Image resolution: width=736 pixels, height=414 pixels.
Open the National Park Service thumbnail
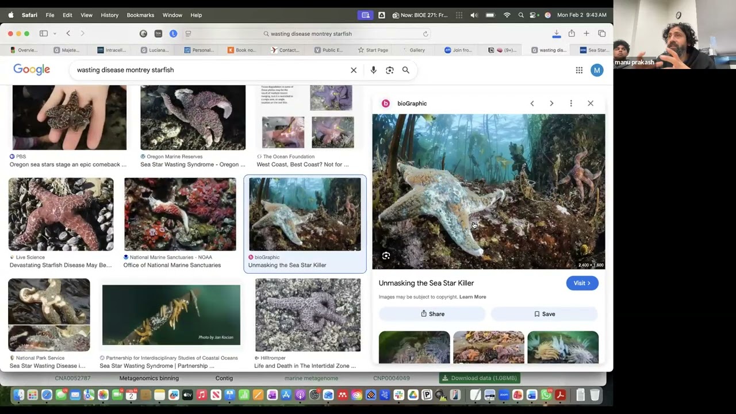click(x=49, y=315)
